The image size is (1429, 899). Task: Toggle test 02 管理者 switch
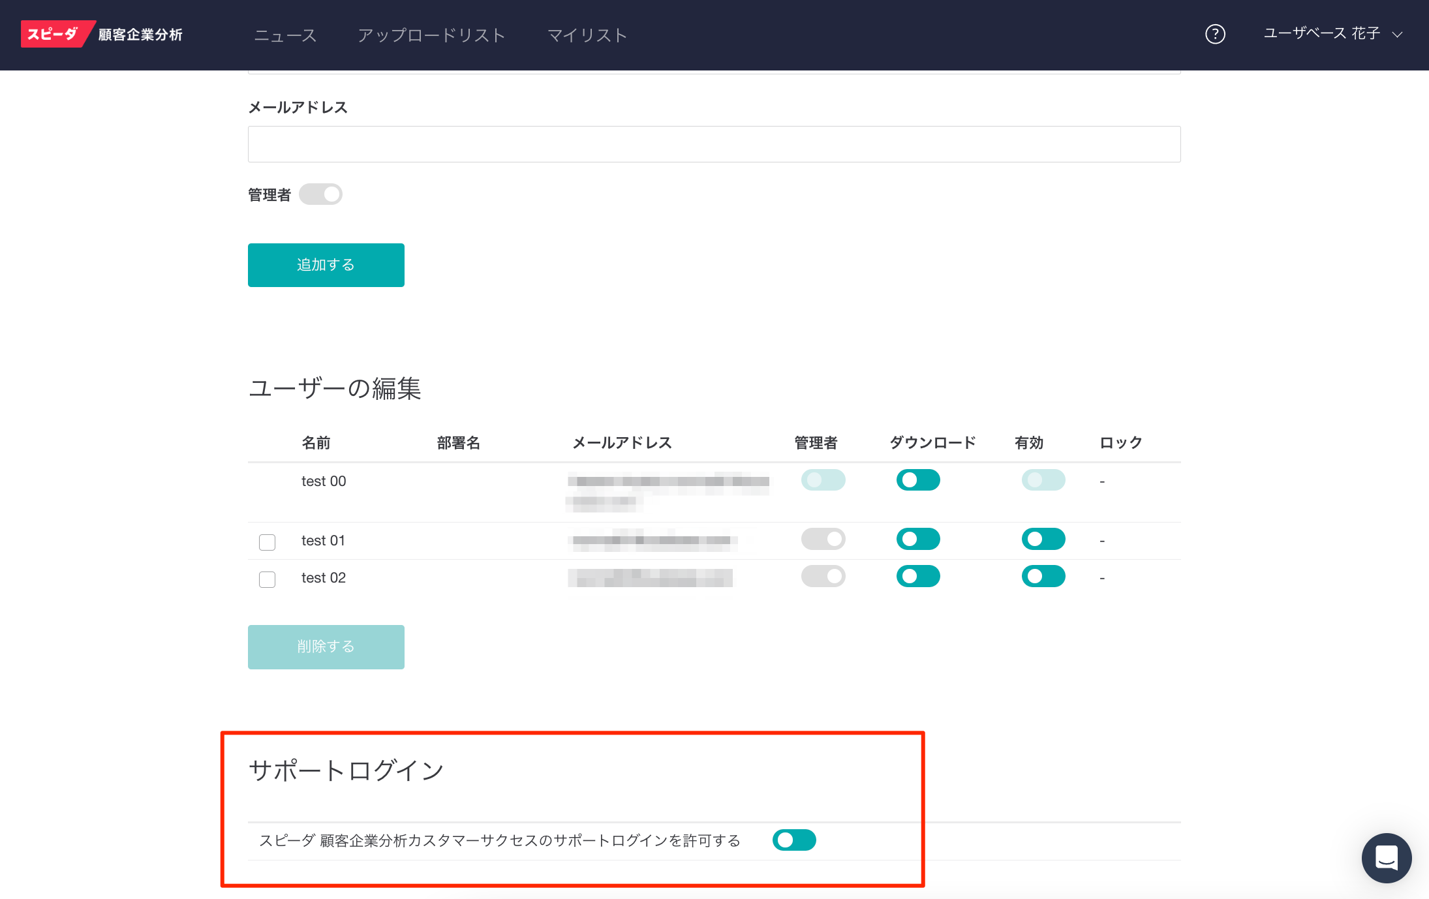point(823,576)
